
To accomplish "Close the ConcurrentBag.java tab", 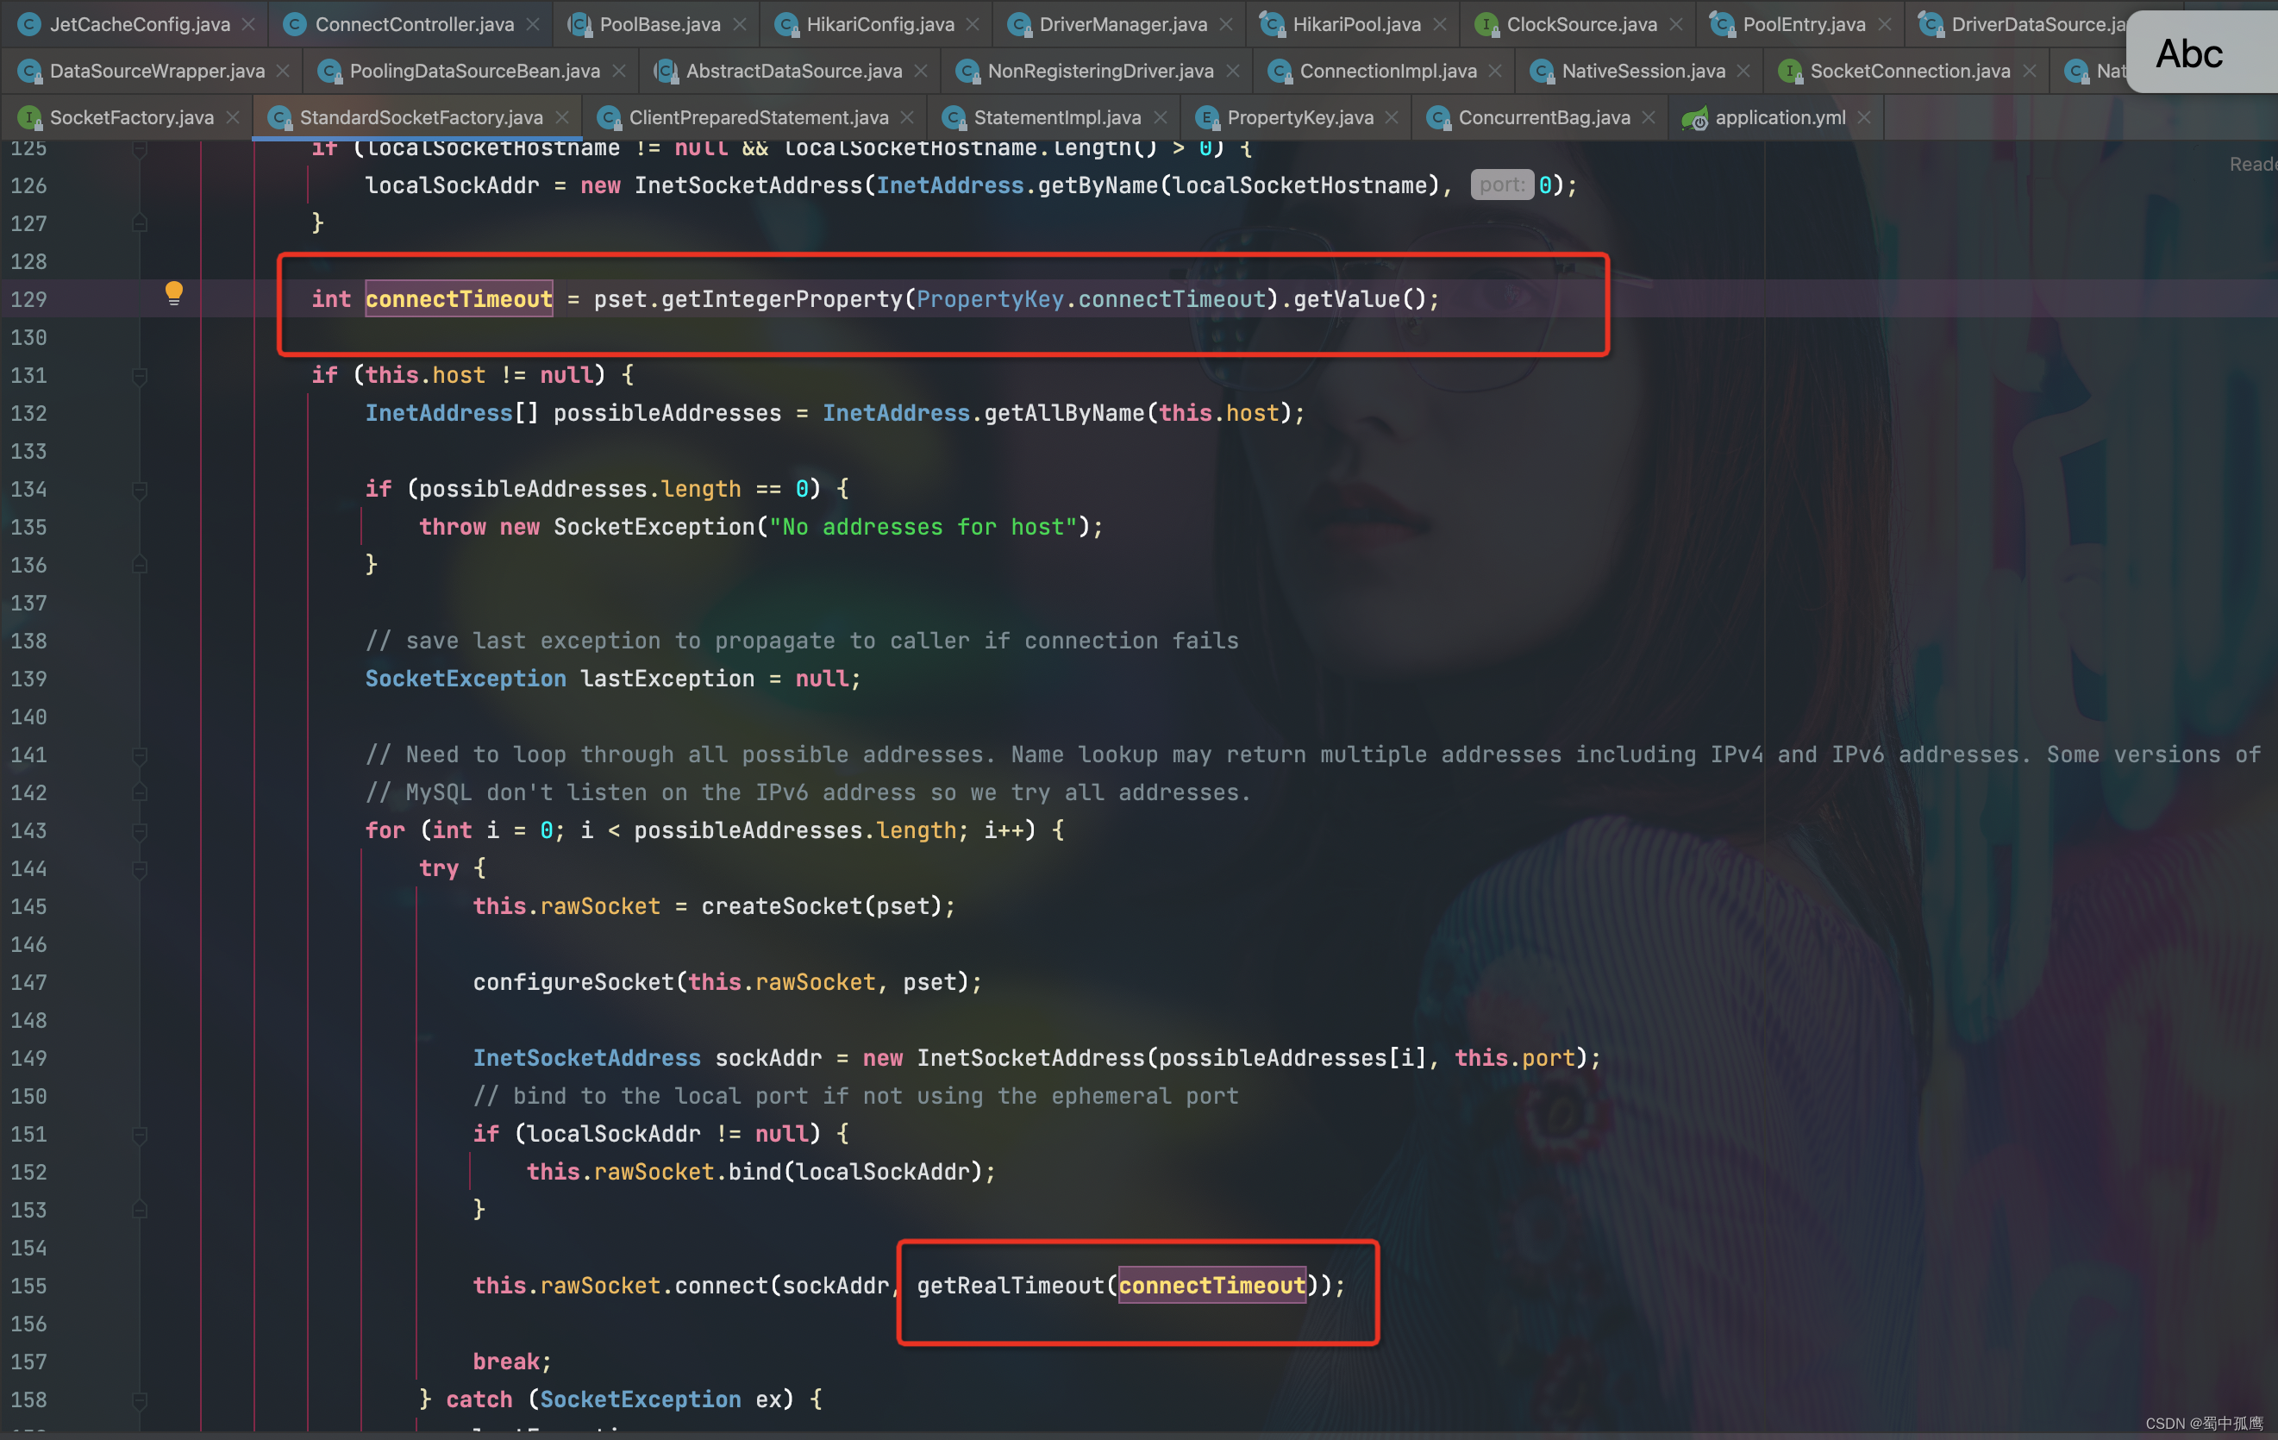I will point(1649,117).
